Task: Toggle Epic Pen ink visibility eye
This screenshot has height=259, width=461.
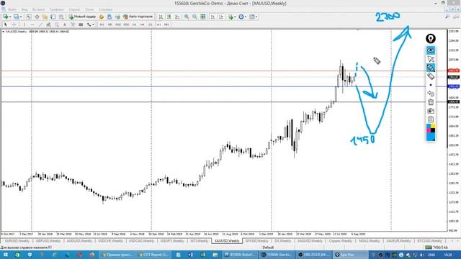Action: pos(431,50)
